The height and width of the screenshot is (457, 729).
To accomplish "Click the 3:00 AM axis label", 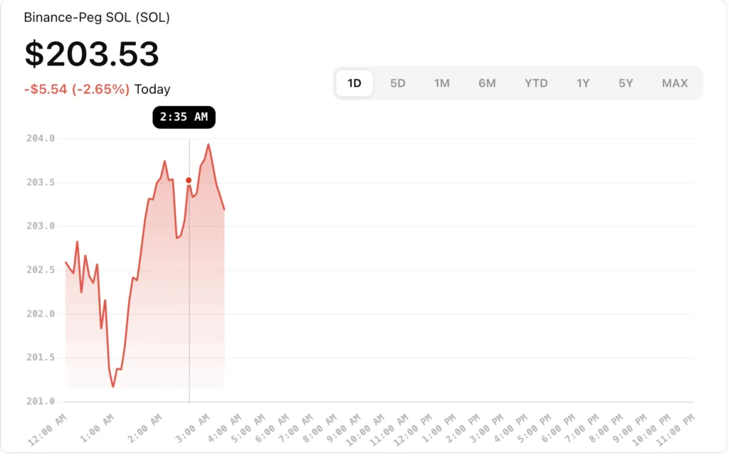I will [192, 429].
